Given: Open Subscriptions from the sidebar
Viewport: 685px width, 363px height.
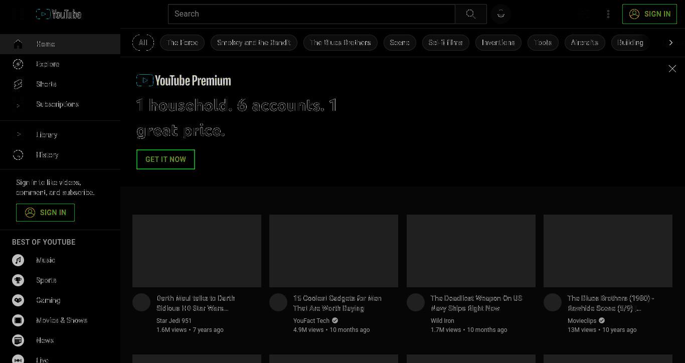Looking at the screenshot, I should coord(60,104).
